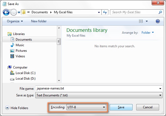Expand the Save as type dropdown

click(99, 95)
